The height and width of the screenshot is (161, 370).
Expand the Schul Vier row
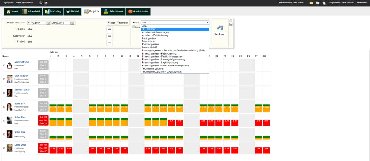(4, 134)
